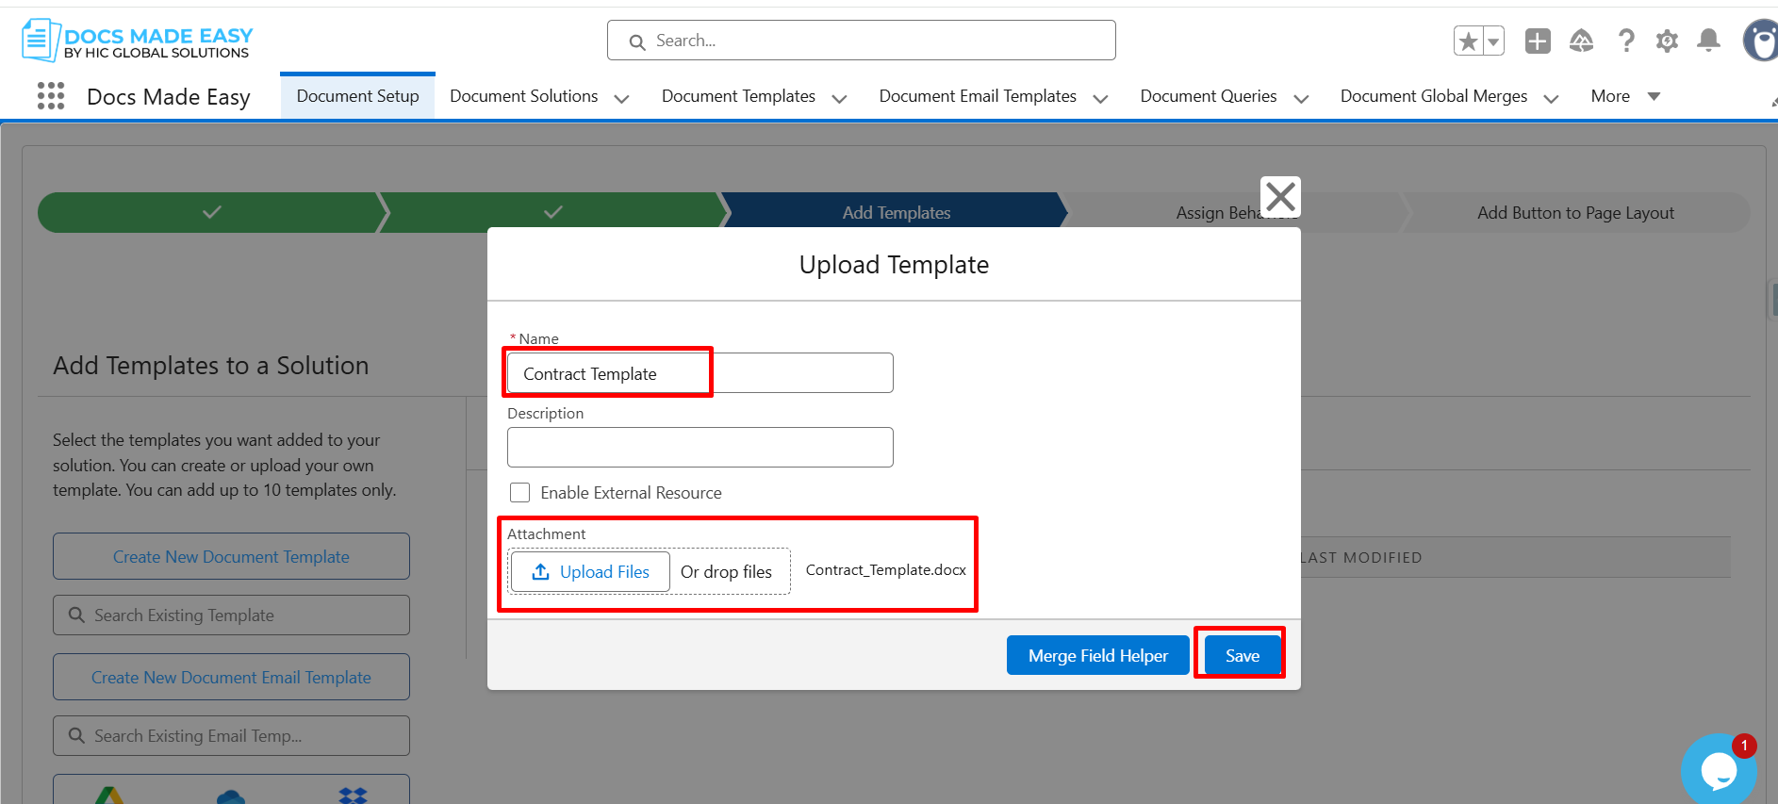Enable External Resource checkbox
The image size is (1778, 804).
click(519, 493)
